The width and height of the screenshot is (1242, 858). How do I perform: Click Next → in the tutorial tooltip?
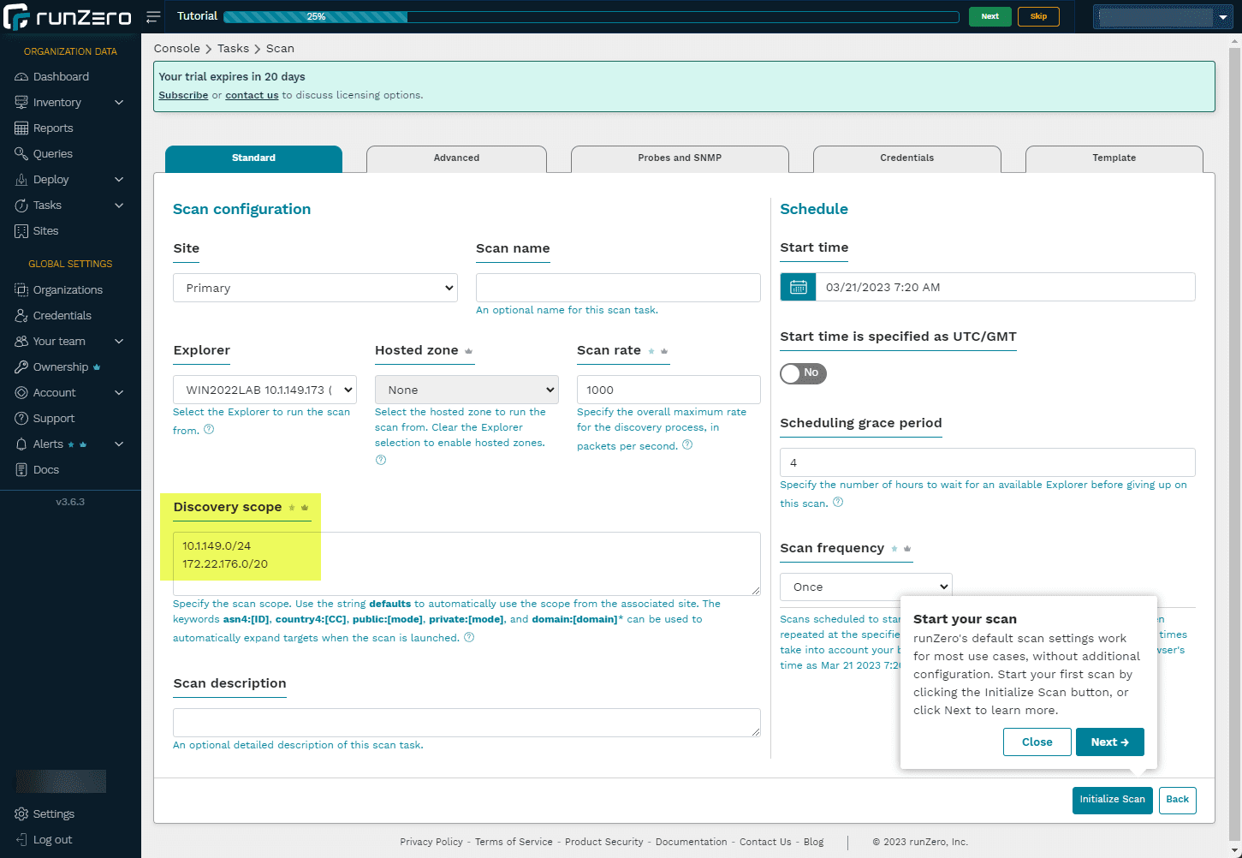pos(1110,742)
